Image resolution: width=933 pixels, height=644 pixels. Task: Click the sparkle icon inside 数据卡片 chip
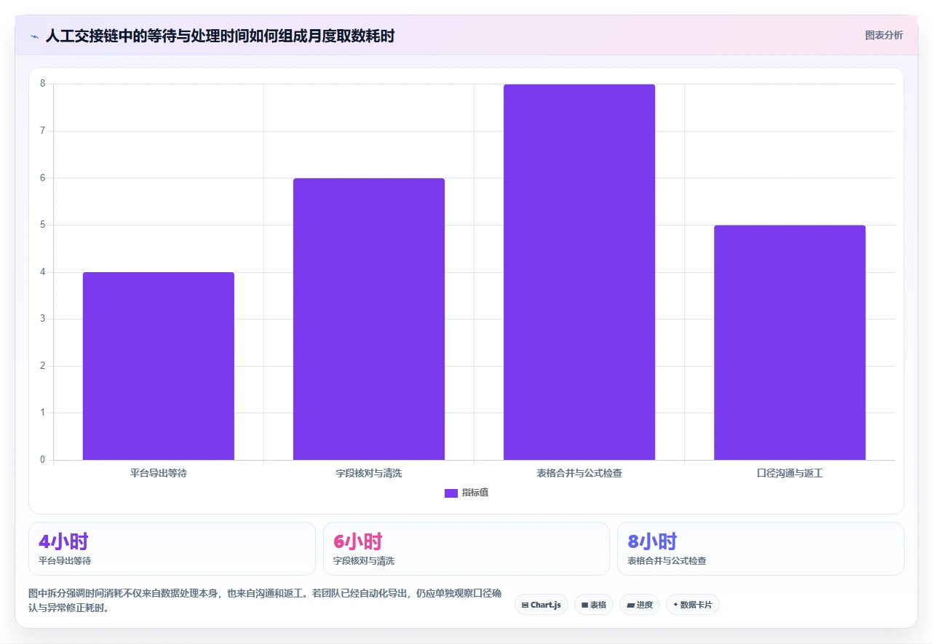click(x=675, y=605)
